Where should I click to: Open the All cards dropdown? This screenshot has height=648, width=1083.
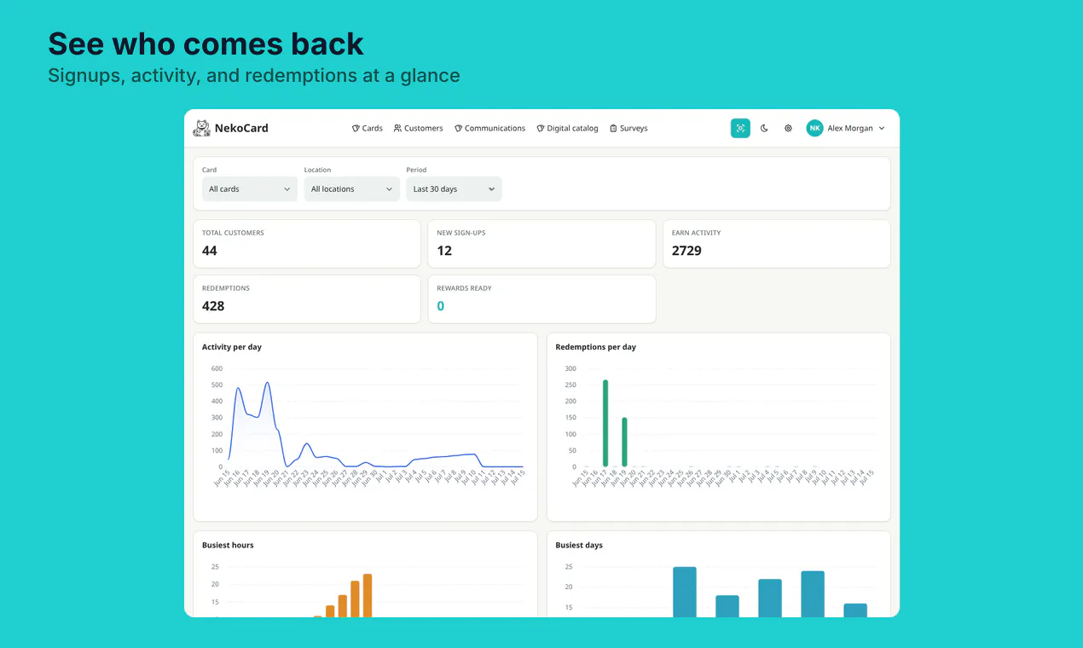coord(250,189)
